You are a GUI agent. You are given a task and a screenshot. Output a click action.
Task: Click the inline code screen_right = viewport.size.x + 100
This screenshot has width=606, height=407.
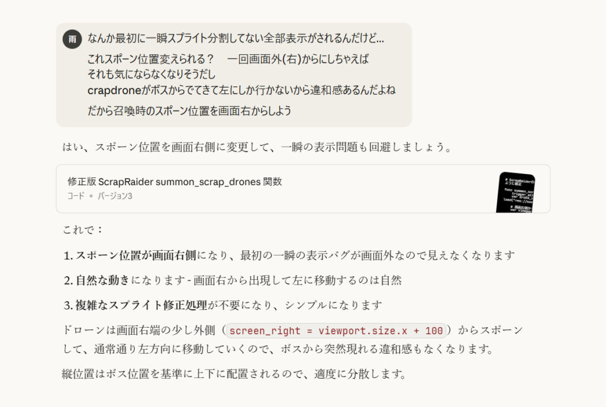point(336,331)
